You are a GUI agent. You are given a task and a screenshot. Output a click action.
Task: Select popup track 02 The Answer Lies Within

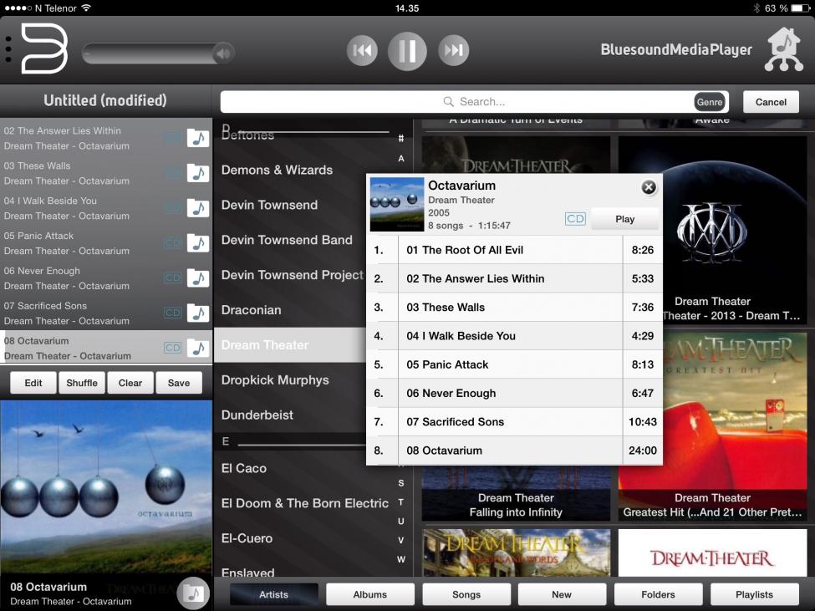click(515, 278)
